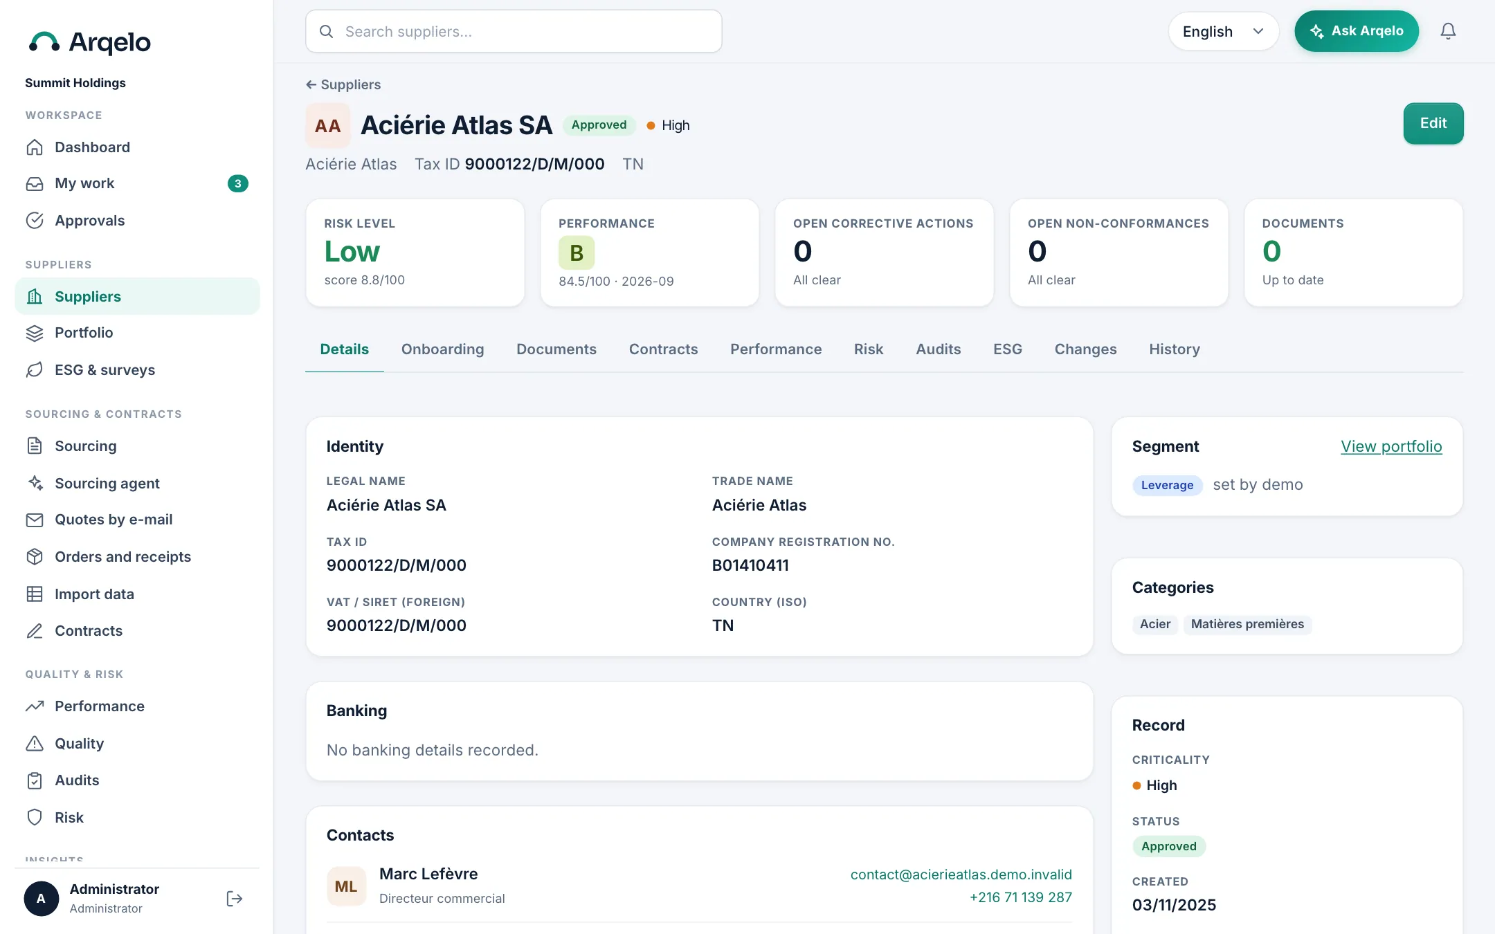Click the Summit Holdings workspace name
1495x934 pixels.
pos(75,83)
